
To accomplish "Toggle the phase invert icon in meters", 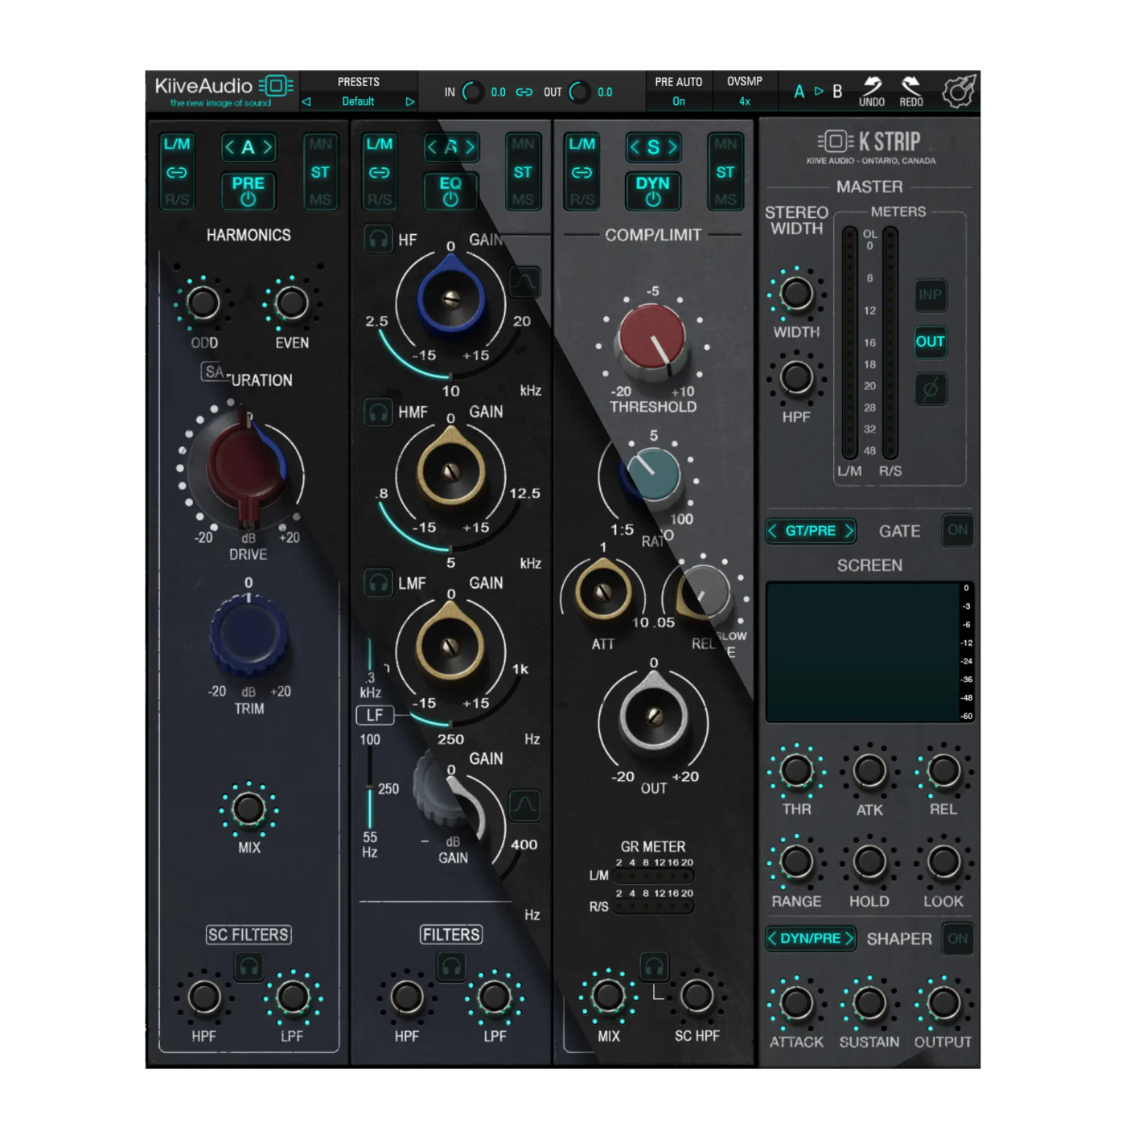I will [x=931, y=390].
